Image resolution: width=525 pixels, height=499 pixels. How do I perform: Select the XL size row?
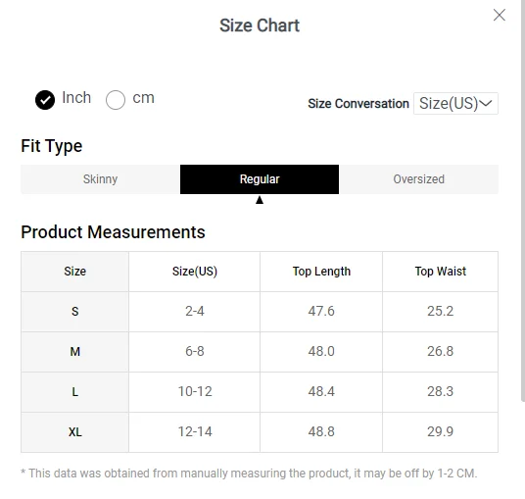tap(260, 432)
